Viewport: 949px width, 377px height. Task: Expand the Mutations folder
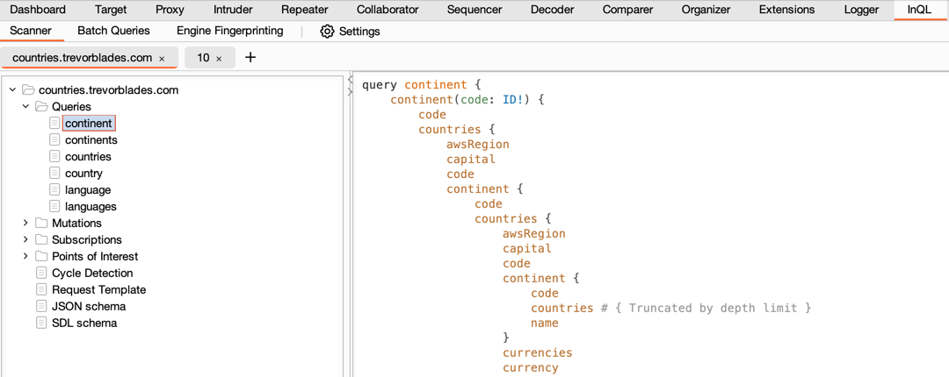pyautogui.click(x=26, y=223)
